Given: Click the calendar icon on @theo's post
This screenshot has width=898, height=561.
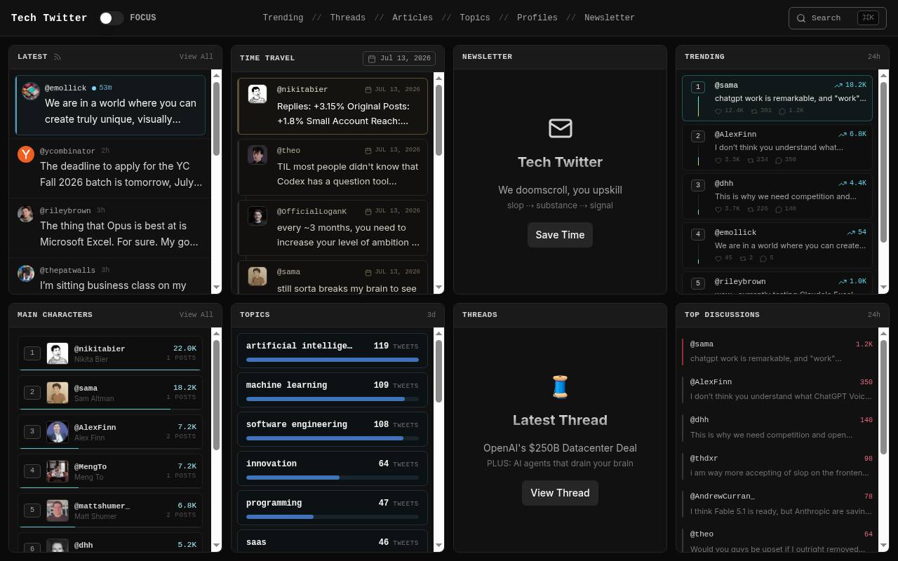Looking at the screenshot, I should click(x=368, y=150).
